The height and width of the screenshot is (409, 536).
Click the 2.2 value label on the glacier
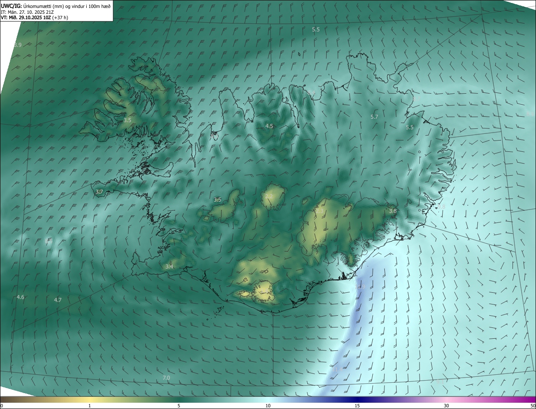(x=269, y=196)
